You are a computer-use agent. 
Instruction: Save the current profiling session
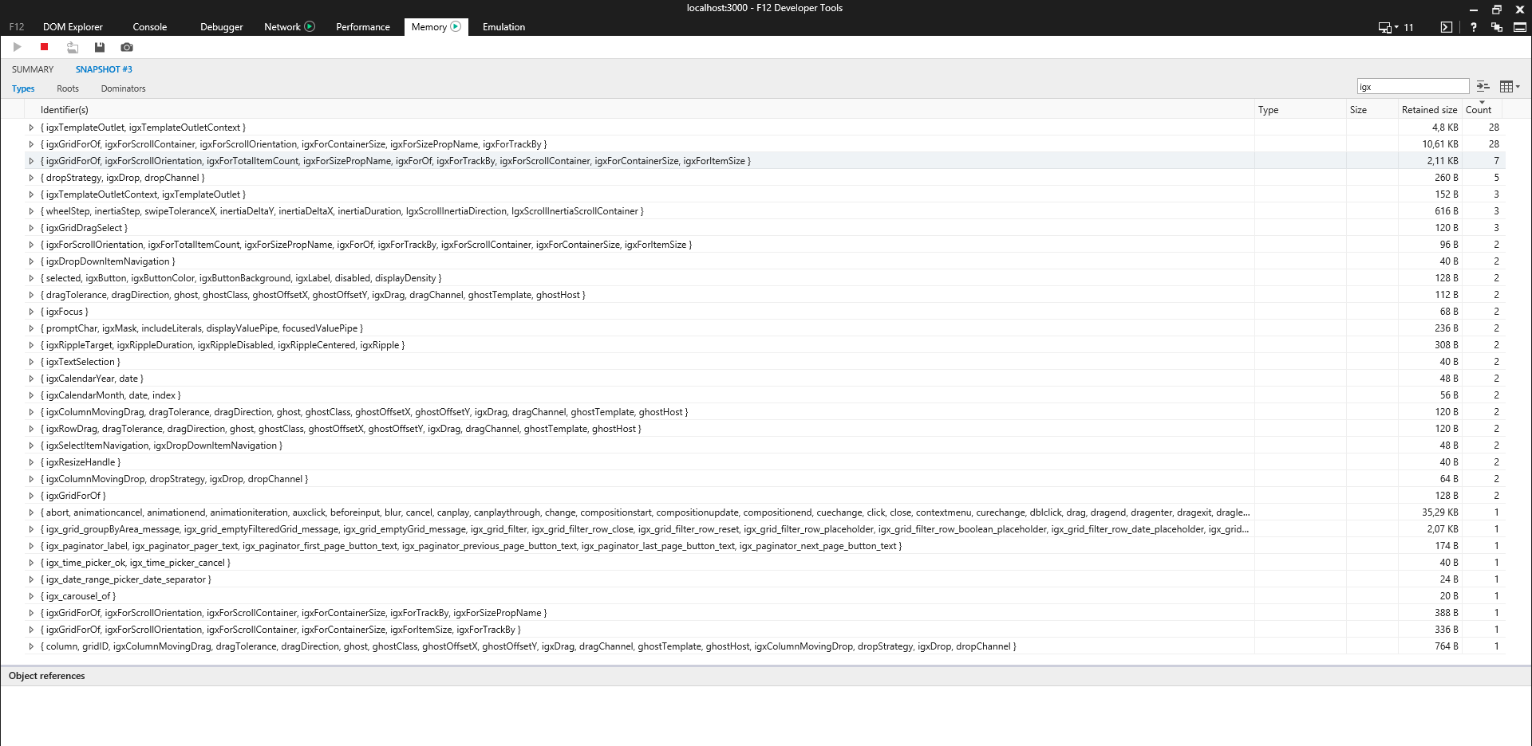99,47
